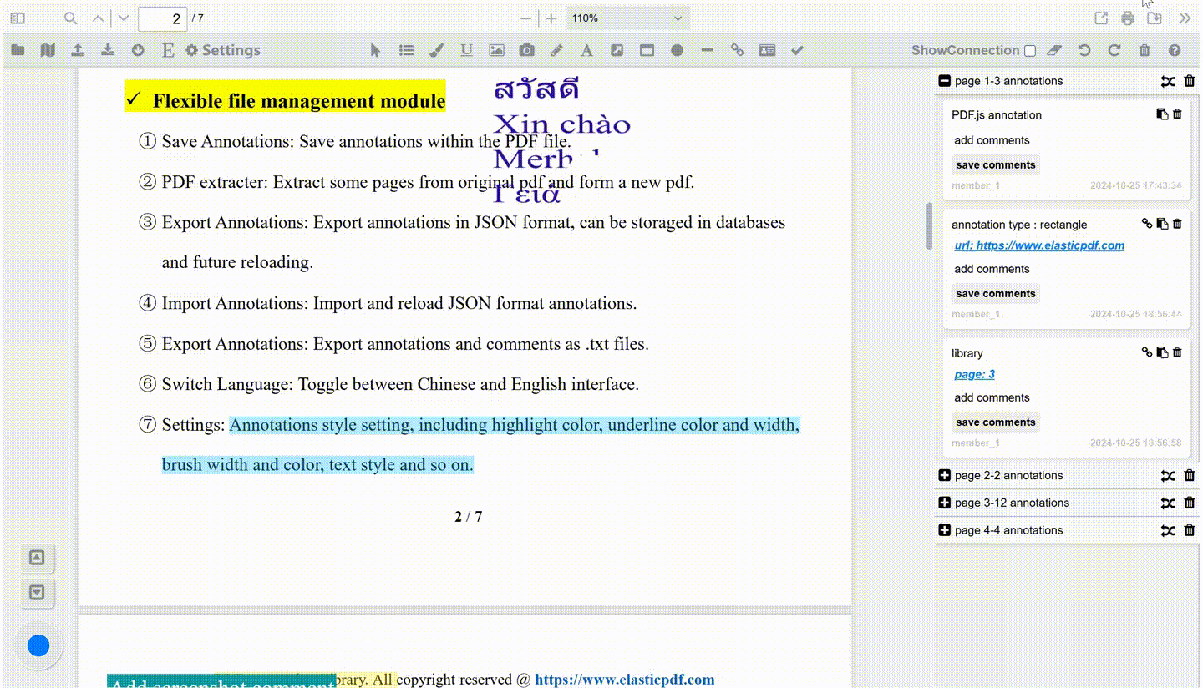
Task: Open the 110% zoom dropdown
Action: [x=628, y=18]
